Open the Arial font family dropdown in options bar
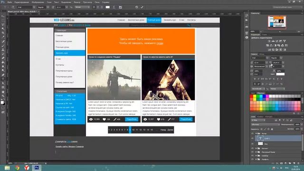 pos(34,7)
